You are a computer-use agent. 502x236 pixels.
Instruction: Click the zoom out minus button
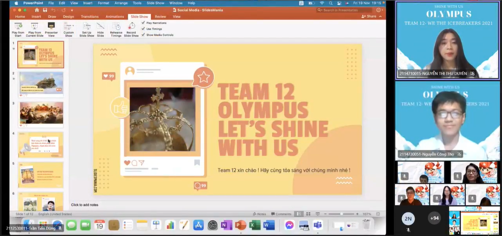[x=325, y=214]
